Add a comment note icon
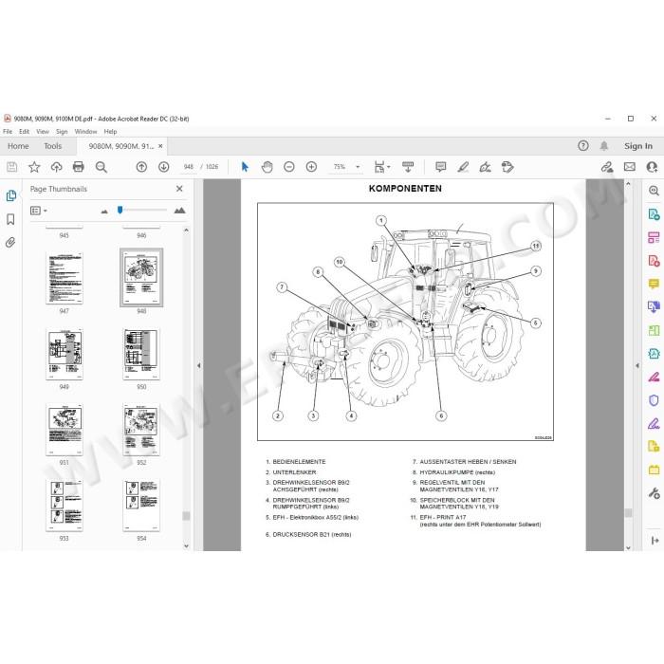 [x=441, y=167]
